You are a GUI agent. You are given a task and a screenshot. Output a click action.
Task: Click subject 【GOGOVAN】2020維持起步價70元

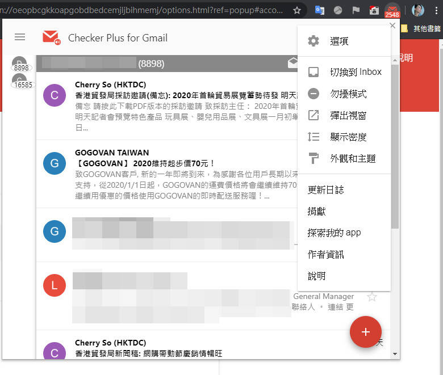pyautogui.click(x=145, y=163)
